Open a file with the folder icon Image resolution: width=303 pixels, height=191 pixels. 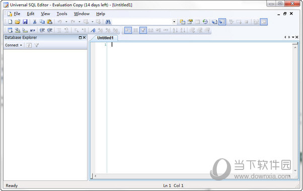(x=18, y=22)
